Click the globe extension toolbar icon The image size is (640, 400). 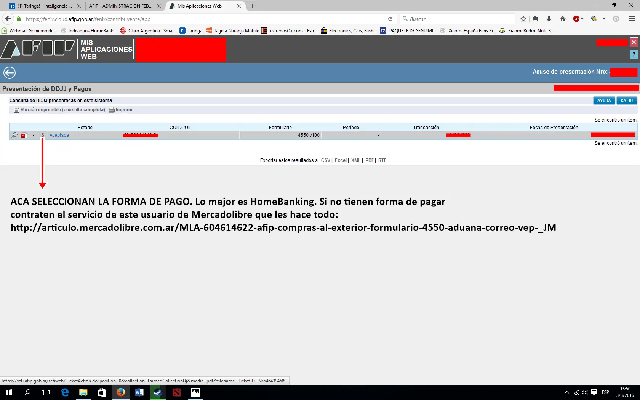click(594, 19)
